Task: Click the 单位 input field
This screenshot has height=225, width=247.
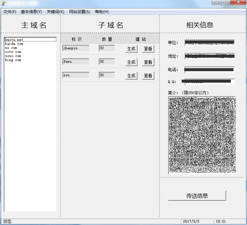Action: click(210, 43)
